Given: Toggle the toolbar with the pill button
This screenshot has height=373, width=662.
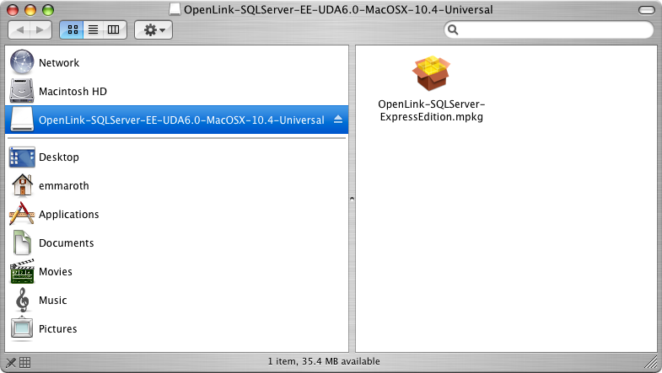Looking at the screenshot, I should 646,10.
